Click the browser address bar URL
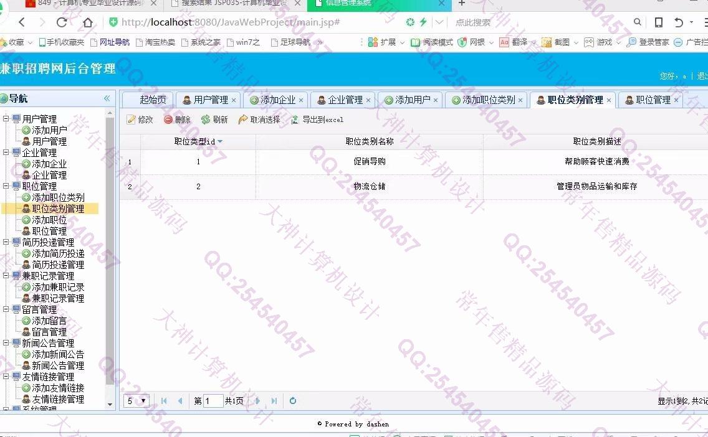The width and height of the screenshot is (708, 437). coord(231,22)
